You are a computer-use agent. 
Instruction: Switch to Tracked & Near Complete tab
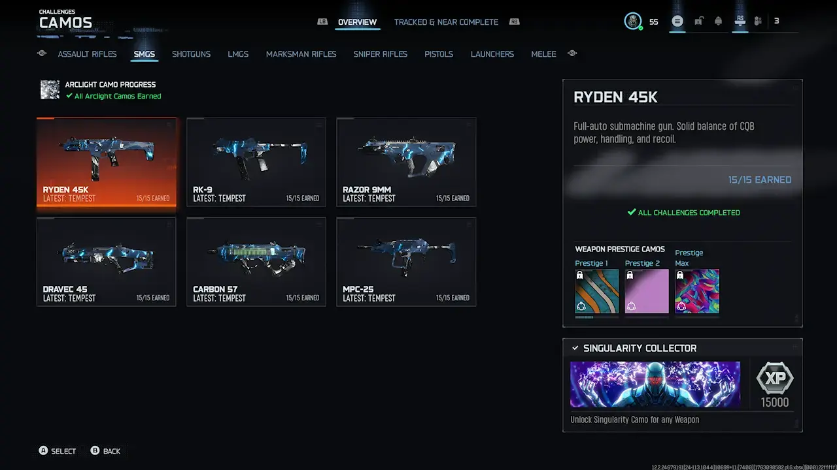point(446,22)
